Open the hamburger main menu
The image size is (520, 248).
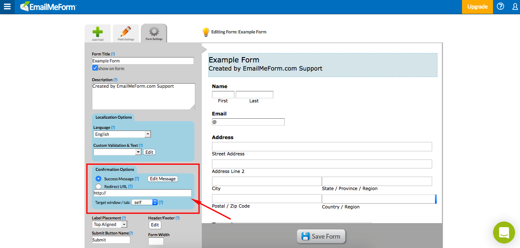tap(7, 7)
